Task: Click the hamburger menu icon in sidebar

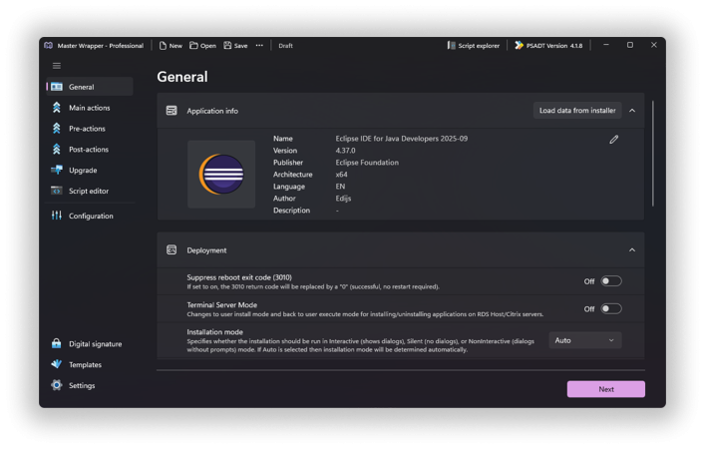Action: click(x=57, y=66)
